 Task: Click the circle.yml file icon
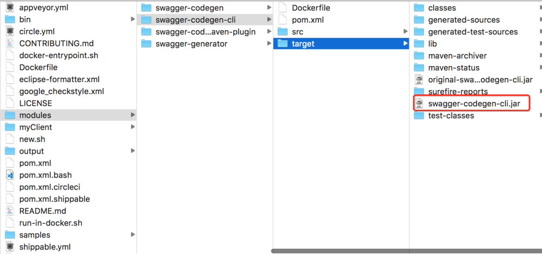(x=10, y=31)
